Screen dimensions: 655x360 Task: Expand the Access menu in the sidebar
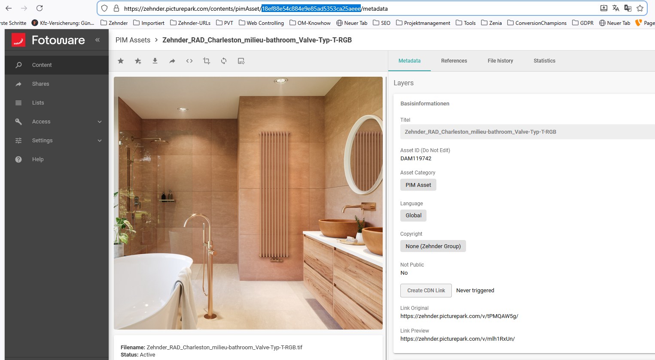(57, 122)
